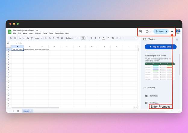Screen dimensions: 188x133
Task: Star the Untitled spreadsheet document
Action: point(37,30)
